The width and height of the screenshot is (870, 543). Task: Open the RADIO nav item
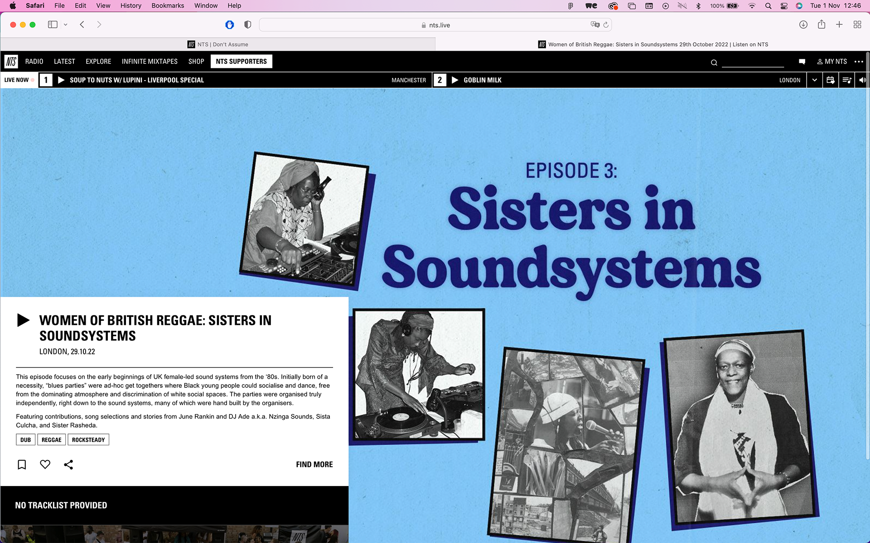tap(34, 62)
